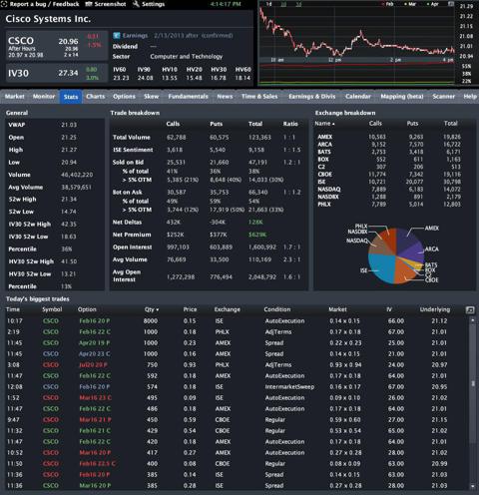Toggle the Mar series in chart legend
The image size is (479, 495).
(x=410, y=4)
